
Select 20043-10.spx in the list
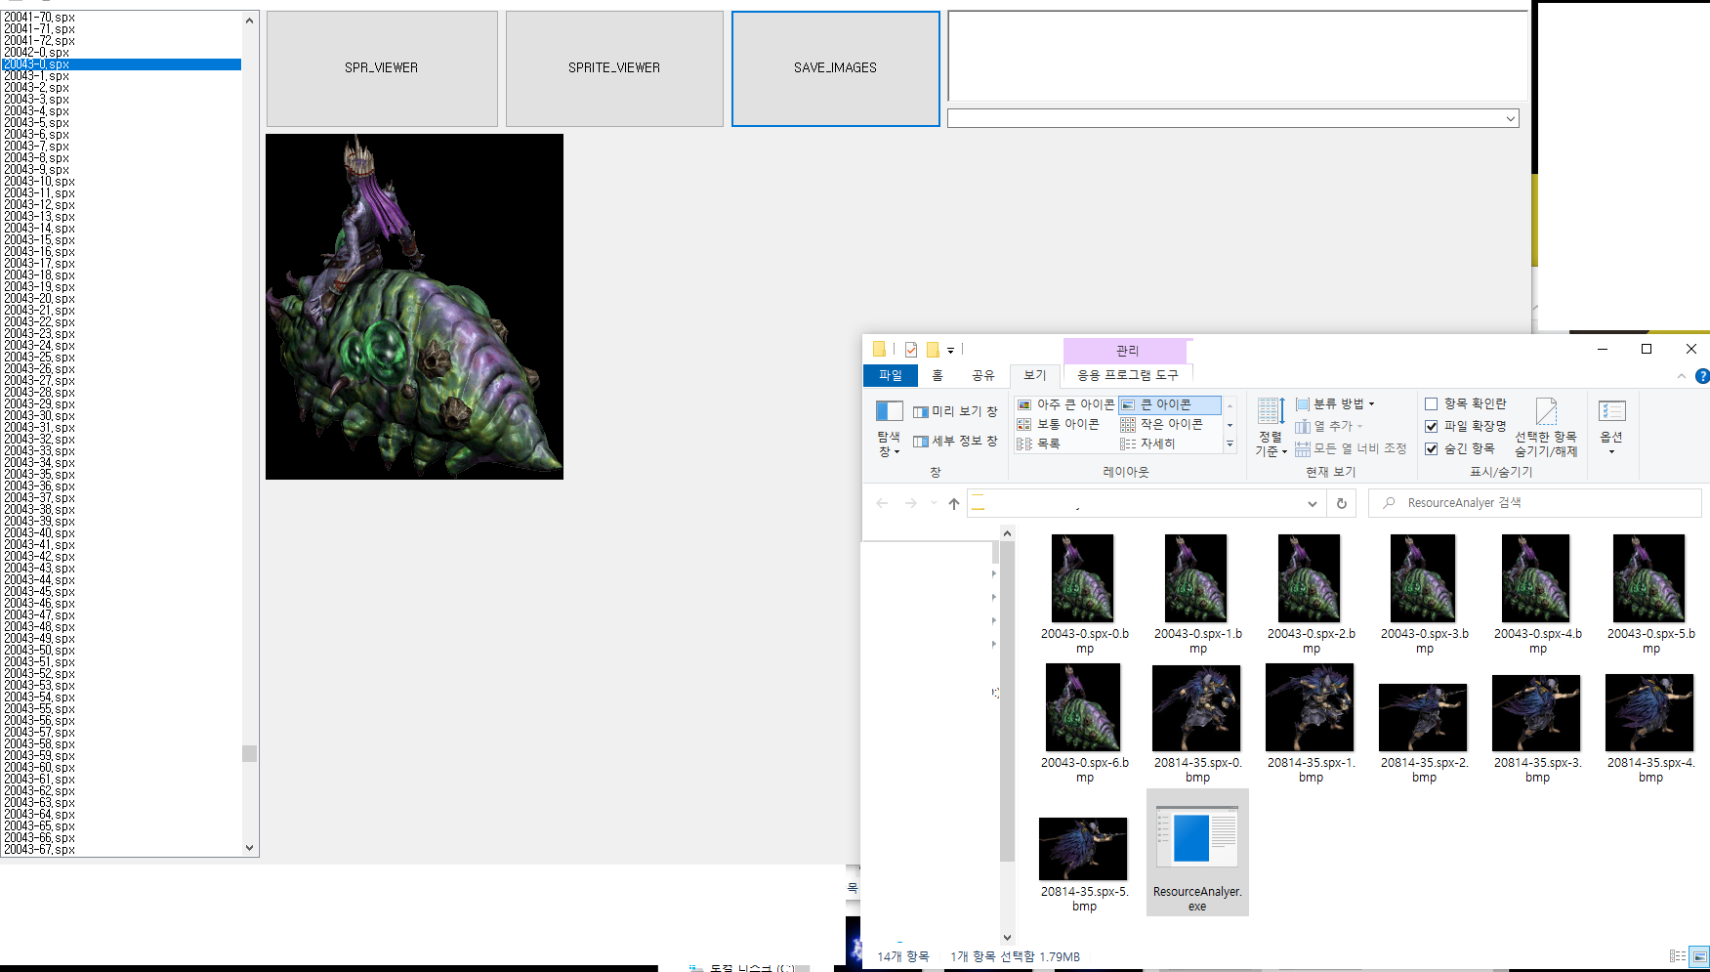(x=122, y=182)
